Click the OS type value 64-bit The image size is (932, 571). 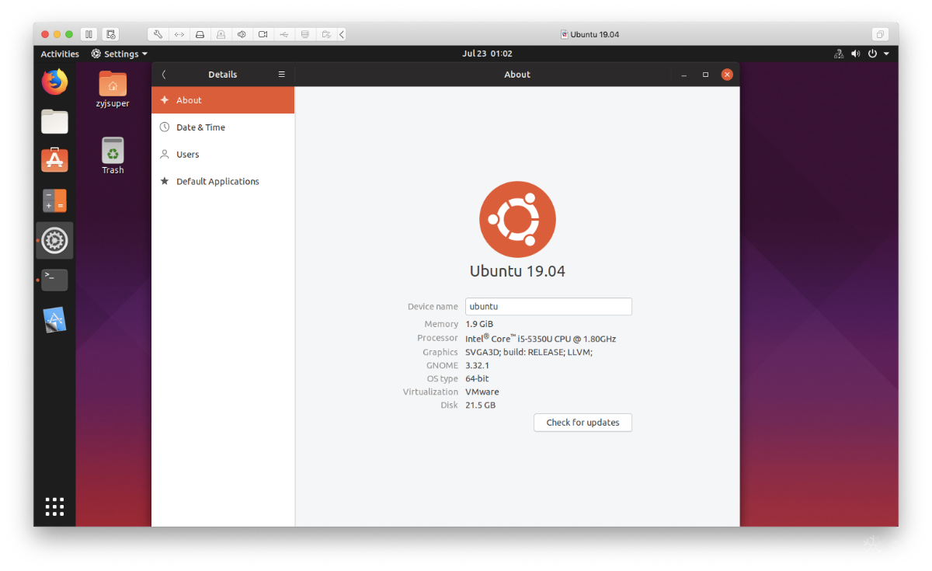[x=477, y=378]
